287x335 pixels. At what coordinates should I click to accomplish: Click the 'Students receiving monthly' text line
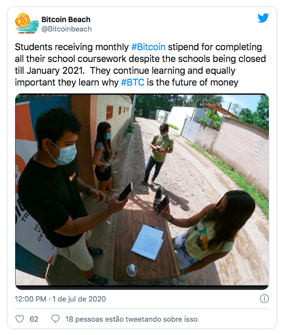72,47
